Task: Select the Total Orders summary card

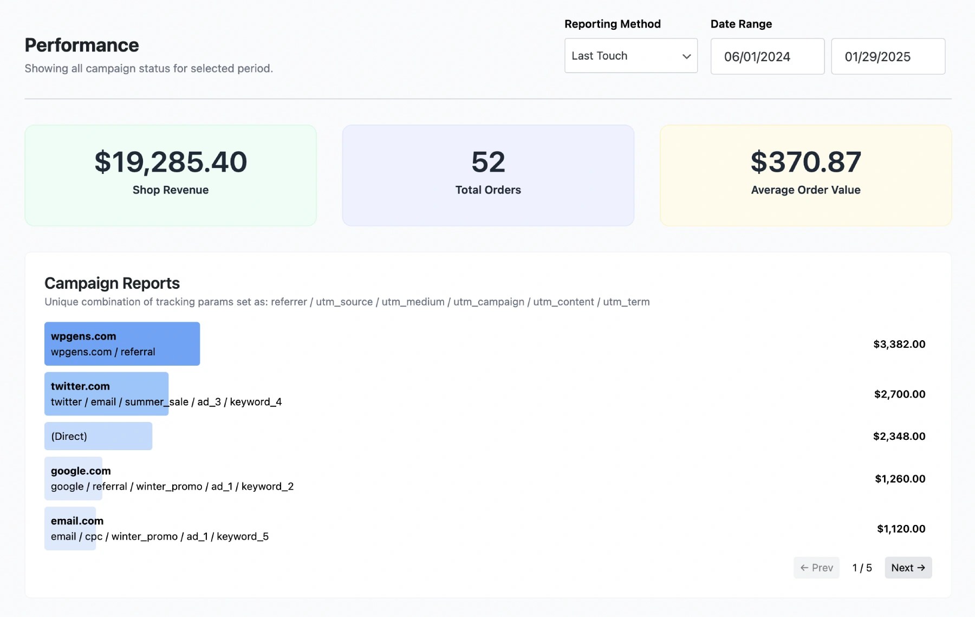Action: coord(488,175)
